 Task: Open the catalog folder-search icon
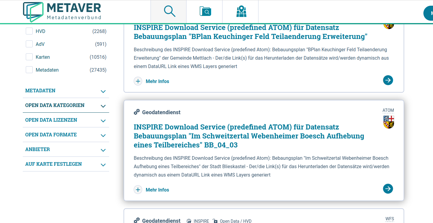205,11
